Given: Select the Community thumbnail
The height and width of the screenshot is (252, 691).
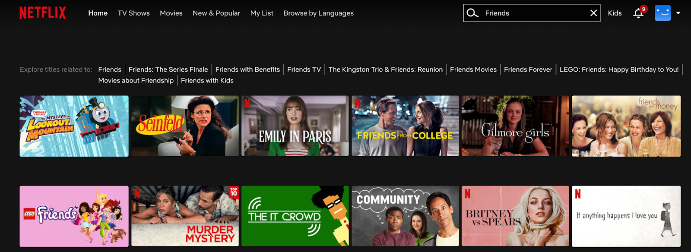Looking at the screenshot, I should [x=405, y=216].
